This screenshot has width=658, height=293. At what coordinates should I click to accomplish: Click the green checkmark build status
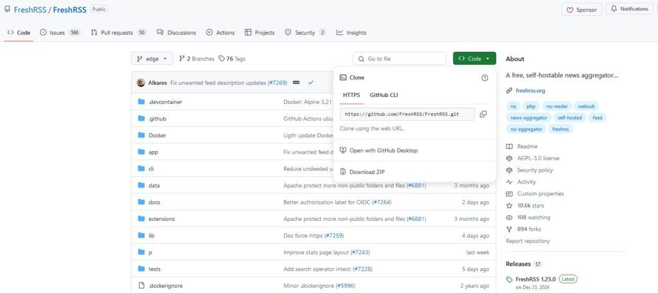pos(310,83)
